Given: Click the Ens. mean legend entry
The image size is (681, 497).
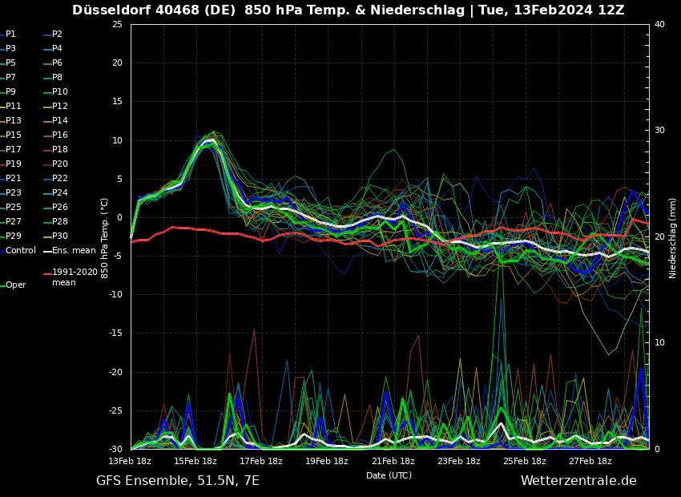Looking at the screenshot, I should tap(73, 251).
